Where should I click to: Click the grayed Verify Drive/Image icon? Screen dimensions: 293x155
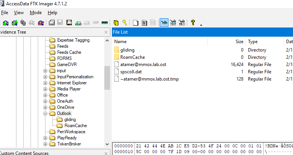96,23
